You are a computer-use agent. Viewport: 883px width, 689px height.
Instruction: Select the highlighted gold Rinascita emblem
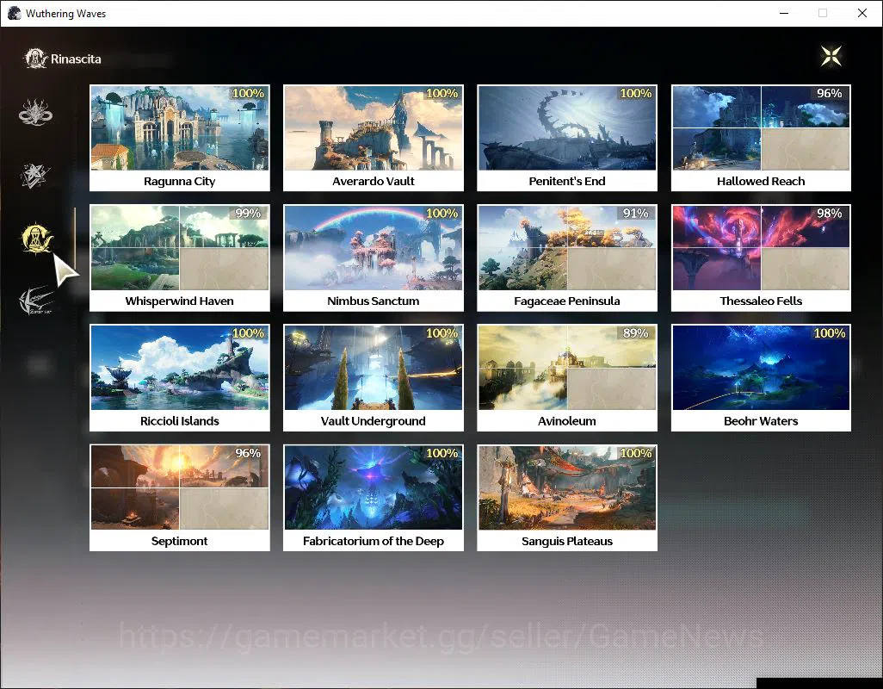click(37, 238)
